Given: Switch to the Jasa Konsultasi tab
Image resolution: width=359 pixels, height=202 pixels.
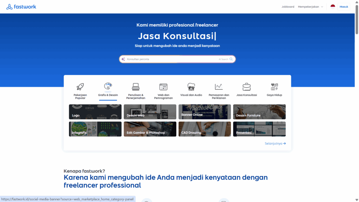Looking at the screenshot, I should pos(246,89).
